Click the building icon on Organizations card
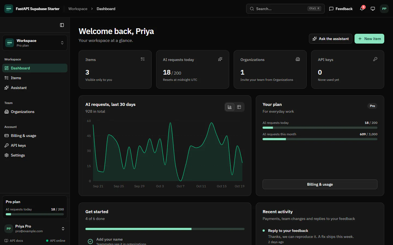Image resolution: width=393 pixels, height=245 pixels. point(298,59)
